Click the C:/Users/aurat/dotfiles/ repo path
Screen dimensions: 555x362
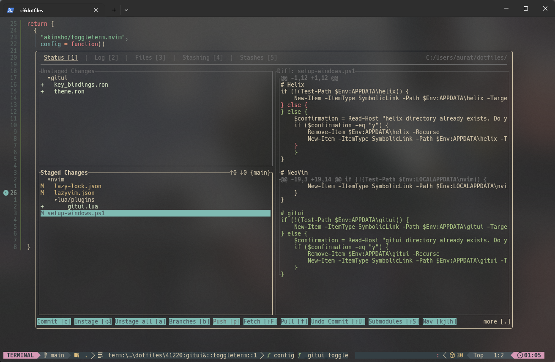467,58
